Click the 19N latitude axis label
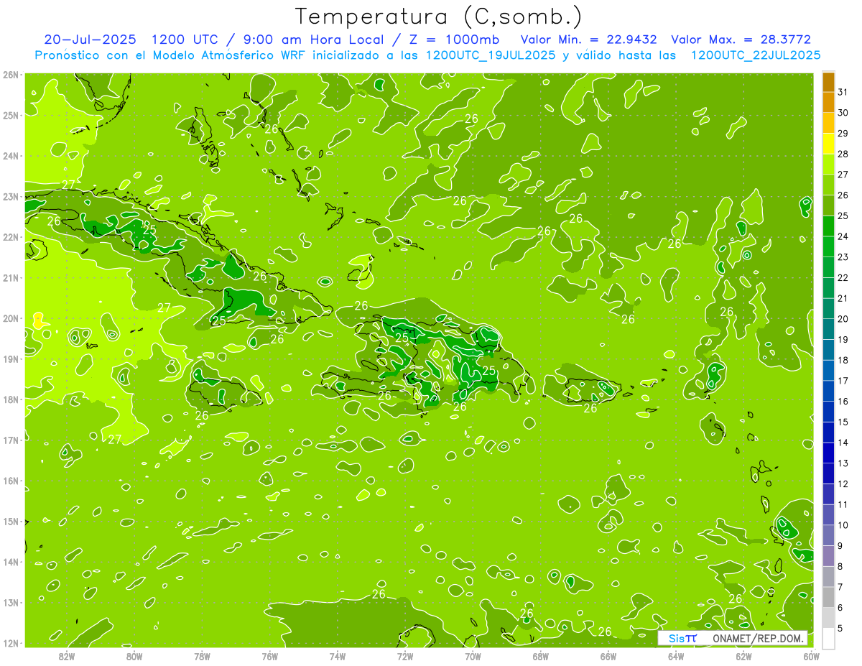The image size is (862, 666). click(10, 359)
